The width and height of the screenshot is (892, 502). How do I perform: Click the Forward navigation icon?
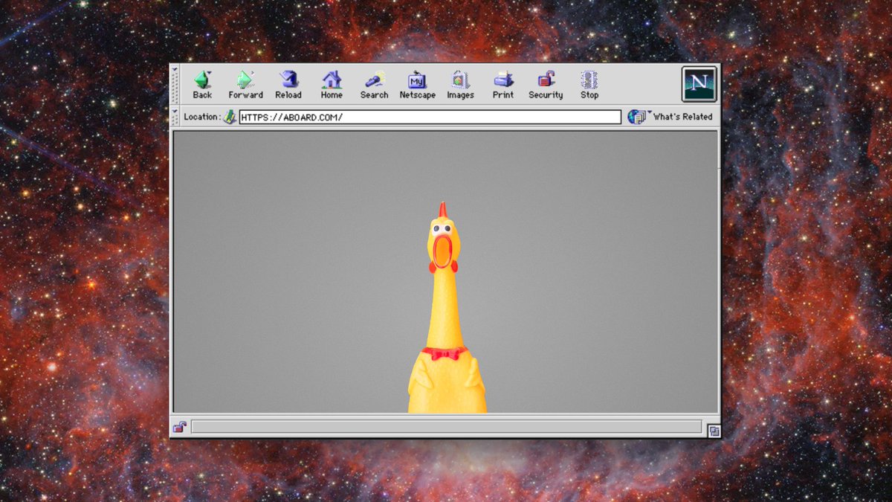(x=245, y=85)
